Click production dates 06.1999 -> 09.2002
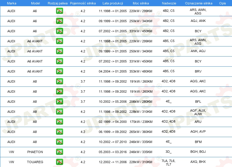This screenshot has height=167, width=232. tap(113, 132)
